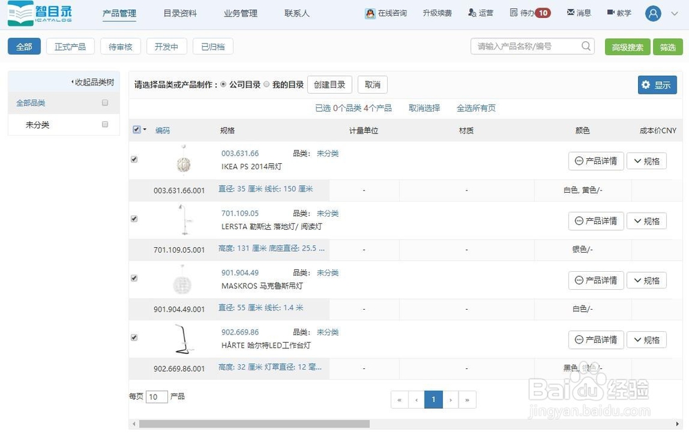Click the 取消选择 link
The image size is (689, 435).
coord(424,108)
